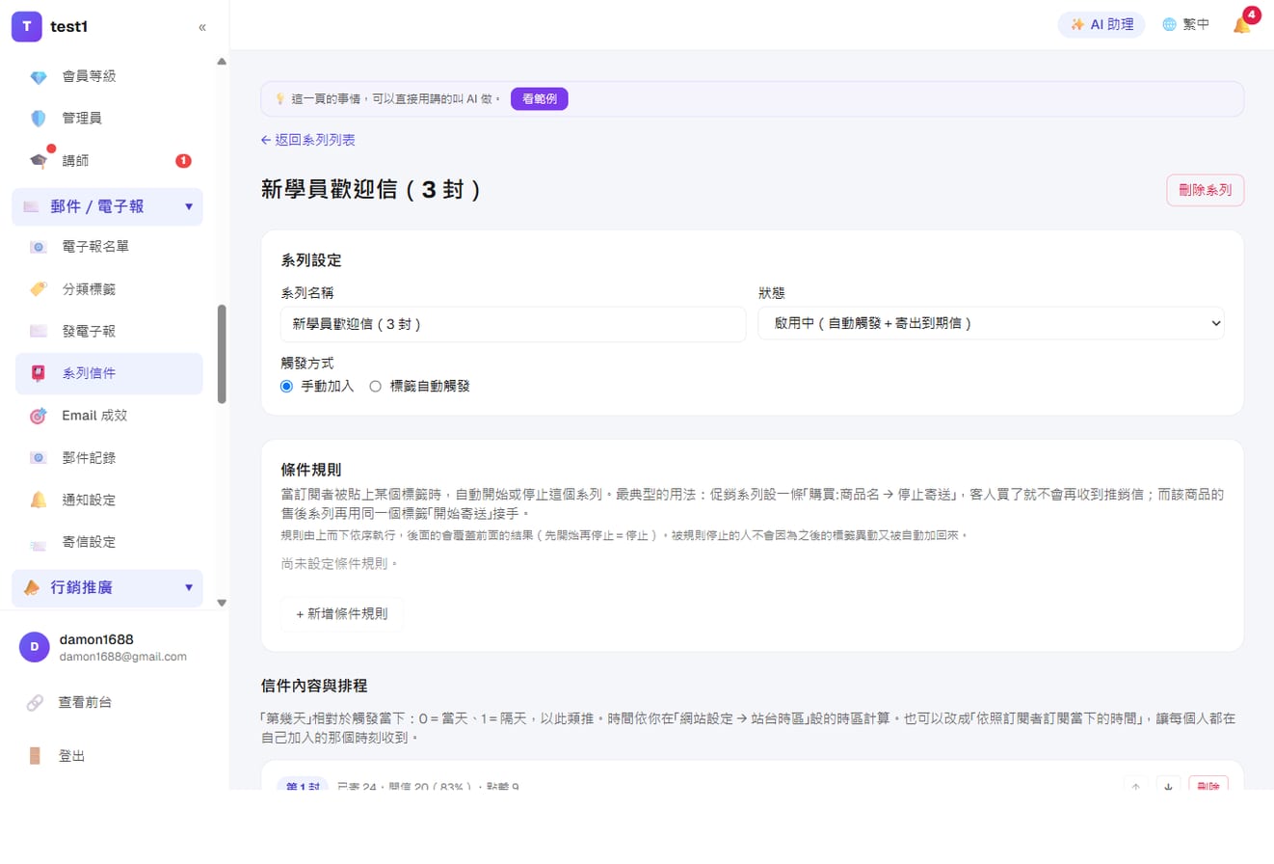The height and width of the screenshot is (864, 1274).
Task: Select the 標籤自動觸發 radio button
Action: 376,387
